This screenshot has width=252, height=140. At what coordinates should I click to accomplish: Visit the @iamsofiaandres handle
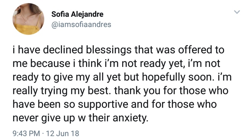(81, 24)
